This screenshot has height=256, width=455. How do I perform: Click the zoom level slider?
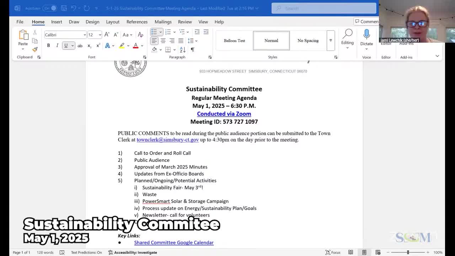(x=408, y=252)
